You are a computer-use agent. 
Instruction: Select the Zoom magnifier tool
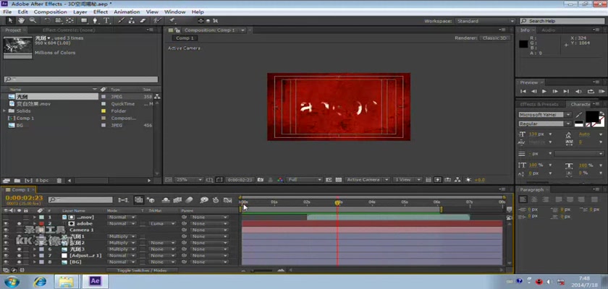point(31,21)
